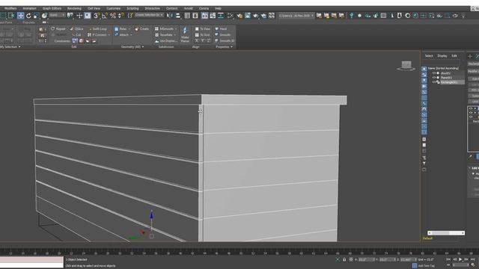The width and height of the screenshot is (479, 269).
Task: Hide Rectangle001 via its eye icon
Action: click(x=434, y=82)
